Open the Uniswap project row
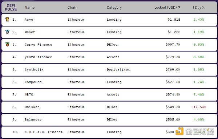 click(x=109, y=107)
